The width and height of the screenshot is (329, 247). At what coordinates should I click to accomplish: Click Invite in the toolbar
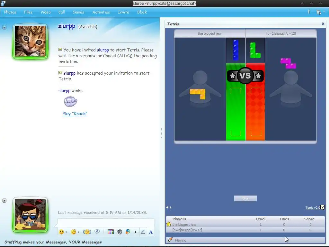pyautogui.click(x=123, y=12)
